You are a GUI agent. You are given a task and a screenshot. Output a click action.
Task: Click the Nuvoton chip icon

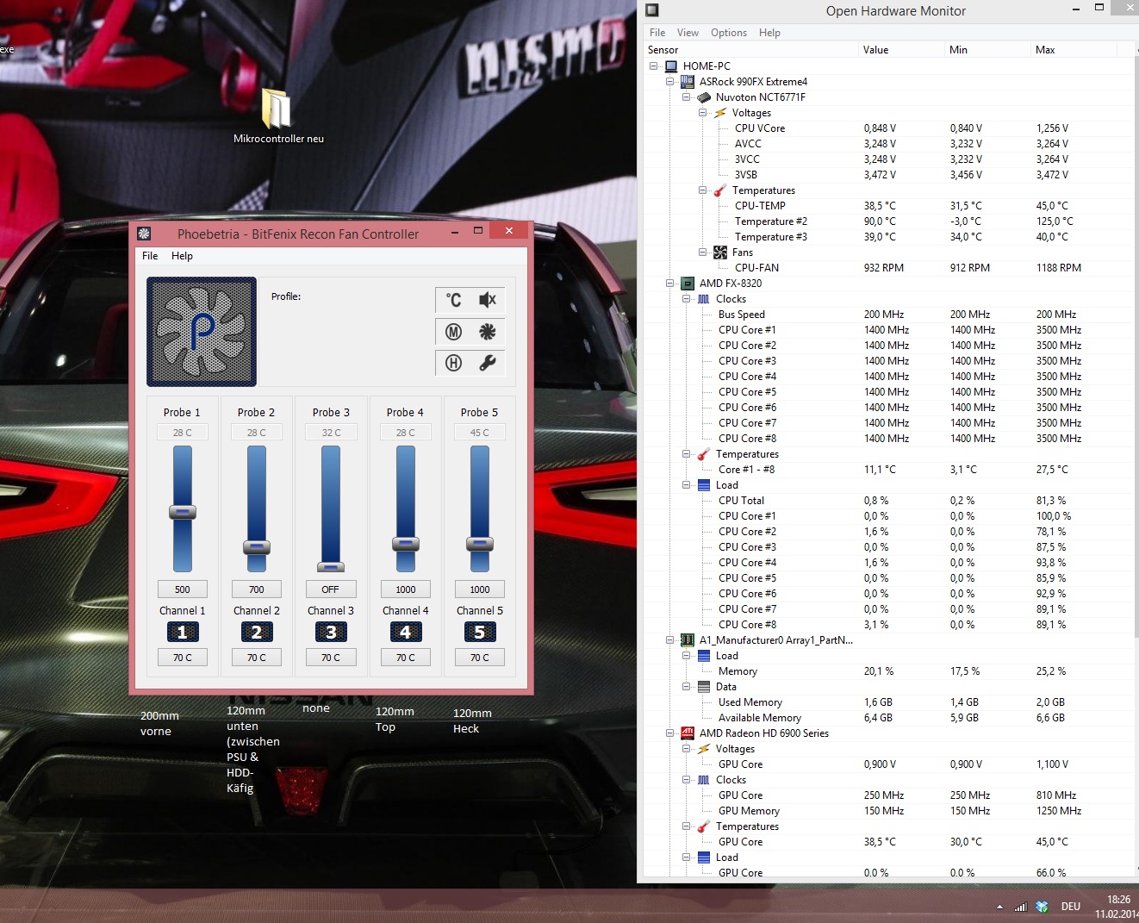point(704,97)
